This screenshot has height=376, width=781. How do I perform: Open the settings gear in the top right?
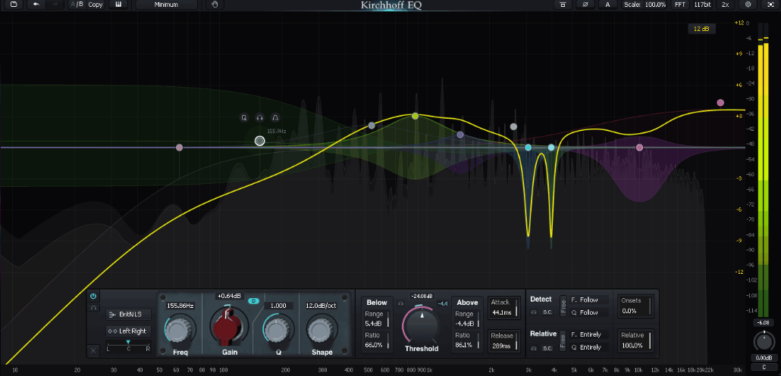point(748,5)
